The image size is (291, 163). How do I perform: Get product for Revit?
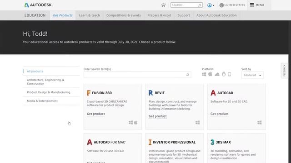tap(158, 116)
